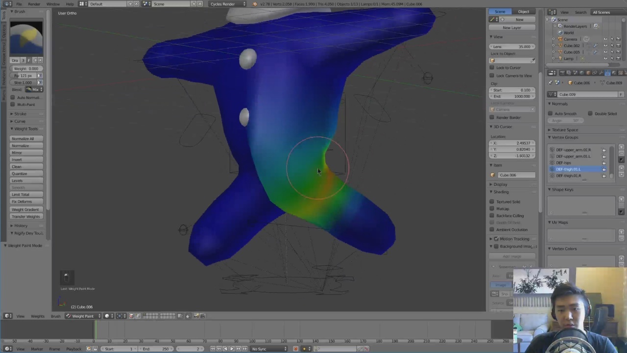The width and height of the screenshot is (627, 353).
Task: Open the Render menu in top bar
Action: coord(34,4)
